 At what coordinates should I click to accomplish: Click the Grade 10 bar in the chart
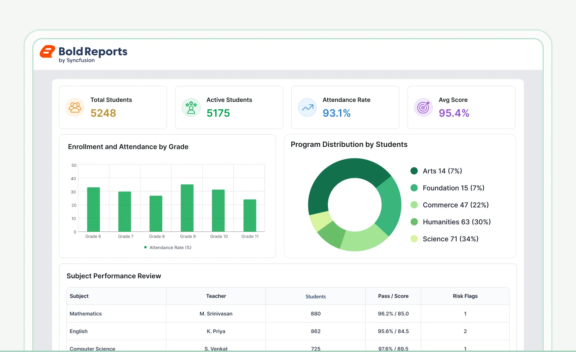(218, 210)
